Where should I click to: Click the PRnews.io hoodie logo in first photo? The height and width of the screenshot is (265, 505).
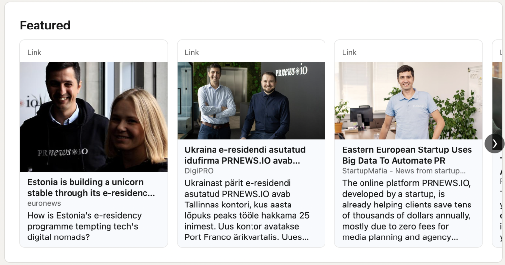click(63, 152)
